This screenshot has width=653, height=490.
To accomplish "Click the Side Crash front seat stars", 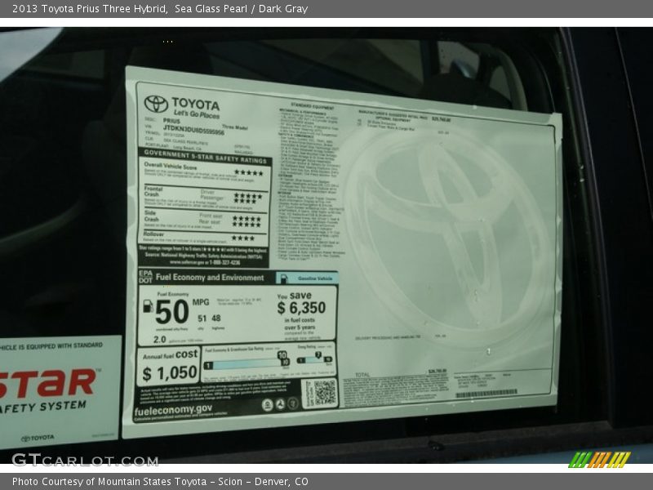I will 247,218.
